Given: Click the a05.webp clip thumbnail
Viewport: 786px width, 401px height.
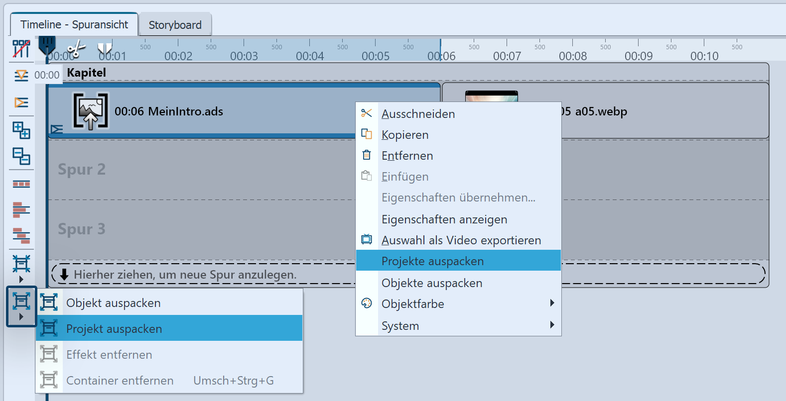Looking at the screenshot, I should pos(491,97).
